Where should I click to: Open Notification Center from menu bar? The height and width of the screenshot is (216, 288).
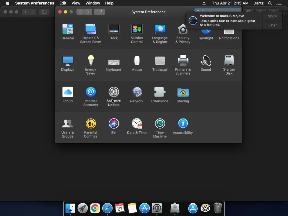[x=279, y=3]
